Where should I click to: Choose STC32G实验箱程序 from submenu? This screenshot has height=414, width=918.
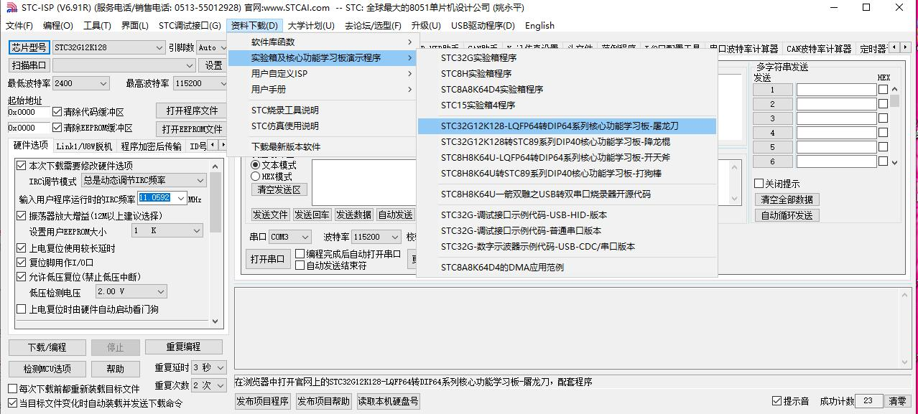click(567, 58)
